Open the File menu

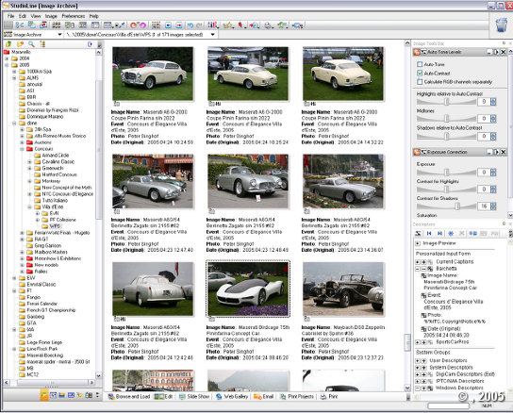pos(10,16)
